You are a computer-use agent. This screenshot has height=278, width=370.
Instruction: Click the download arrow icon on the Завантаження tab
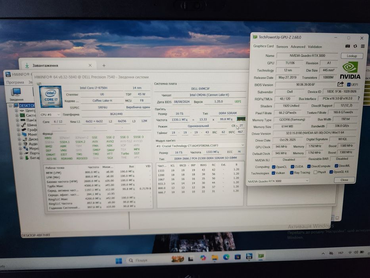pyautogui.click(x=27, y=65)
